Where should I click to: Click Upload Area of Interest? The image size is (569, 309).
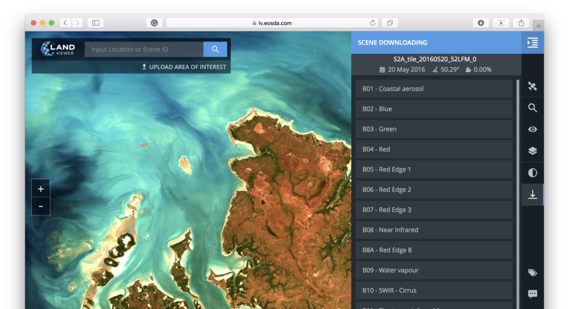tap(184, 67)
